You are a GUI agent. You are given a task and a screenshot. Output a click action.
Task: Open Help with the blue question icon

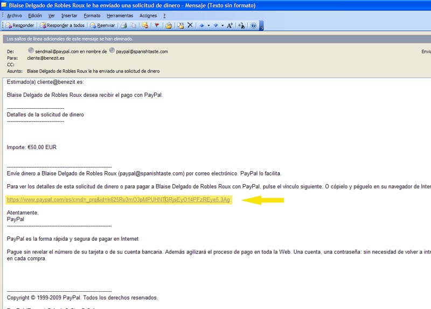pyautogui.click(x=253, y=25)
